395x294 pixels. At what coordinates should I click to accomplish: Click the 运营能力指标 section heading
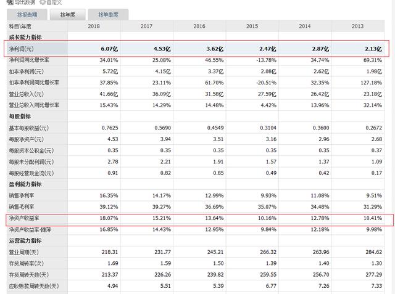[25, 240]
